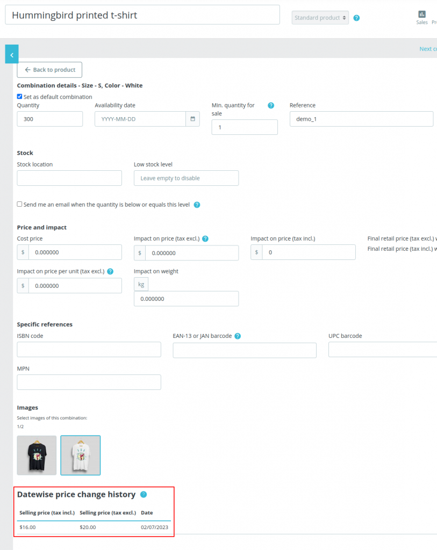
Task: Show help for Datewise price change history
Action: coord(144,495)
